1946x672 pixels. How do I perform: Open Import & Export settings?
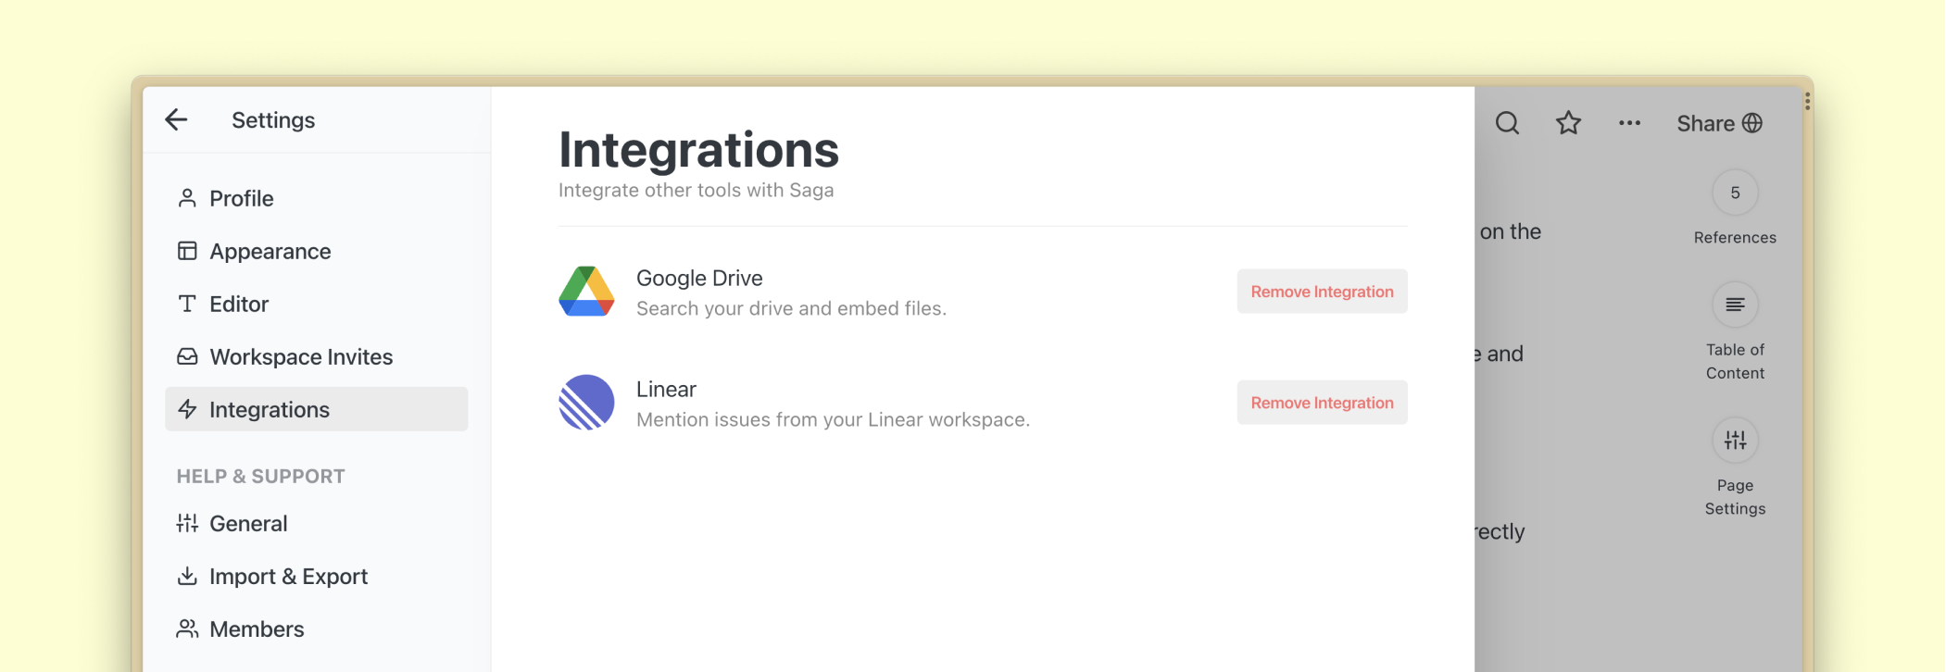point(288,577)
